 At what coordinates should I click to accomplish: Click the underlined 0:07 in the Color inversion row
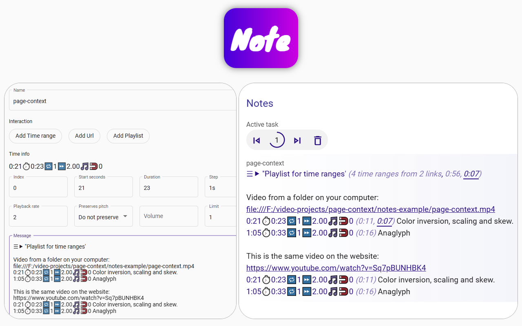click(385, 221)
